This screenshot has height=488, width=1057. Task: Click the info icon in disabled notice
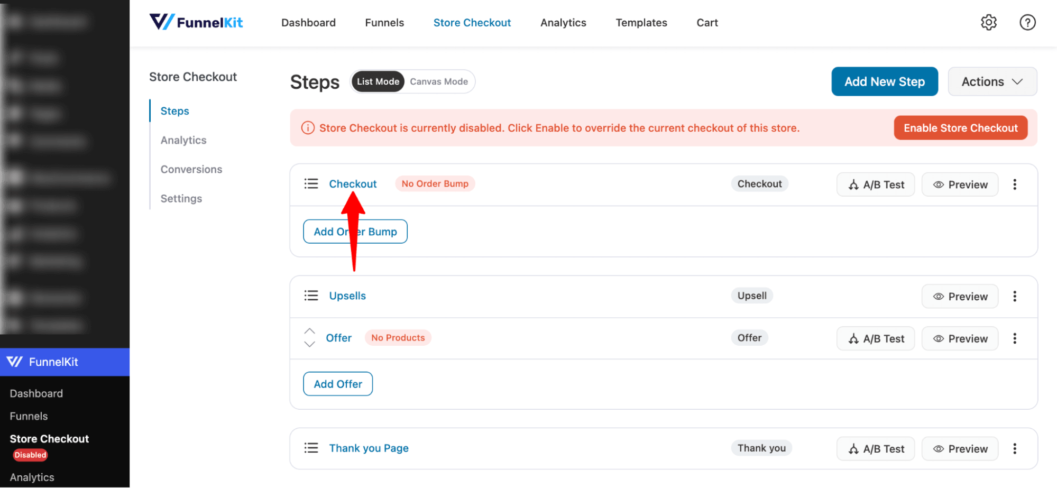click(x=308, y=128)
